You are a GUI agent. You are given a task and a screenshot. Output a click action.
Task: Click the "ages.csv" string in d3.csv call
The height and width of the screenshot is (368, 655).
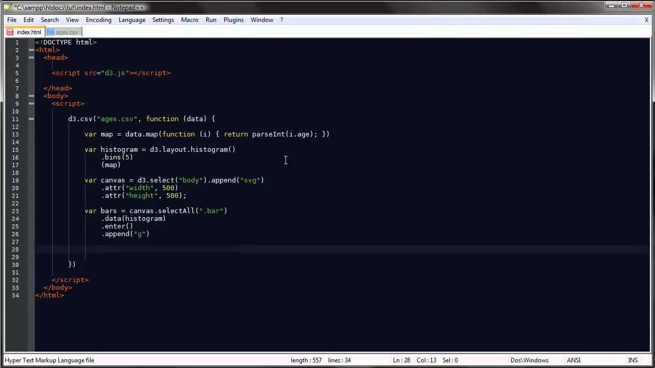[x=117, y=119]
